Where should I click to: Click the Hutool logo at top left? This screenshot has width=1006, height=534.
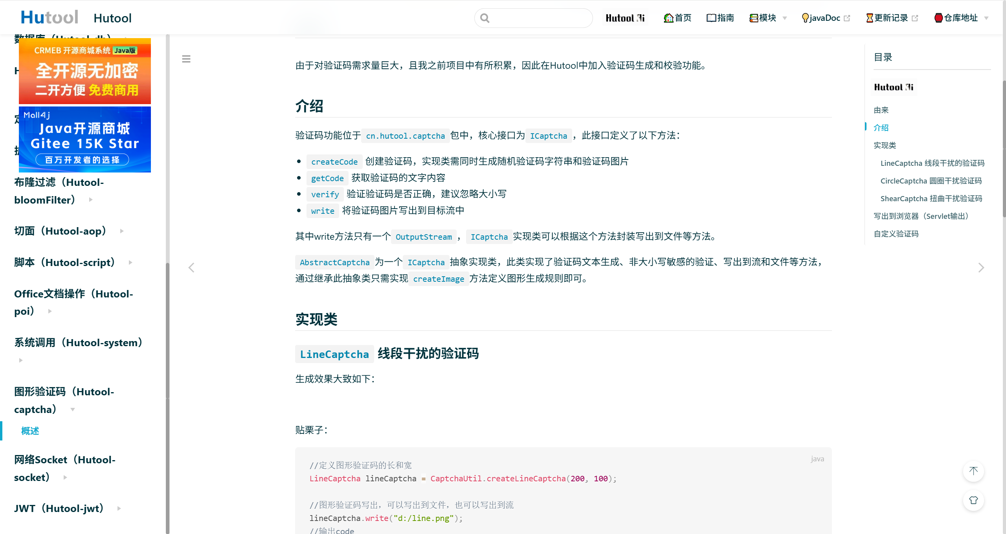50,17
